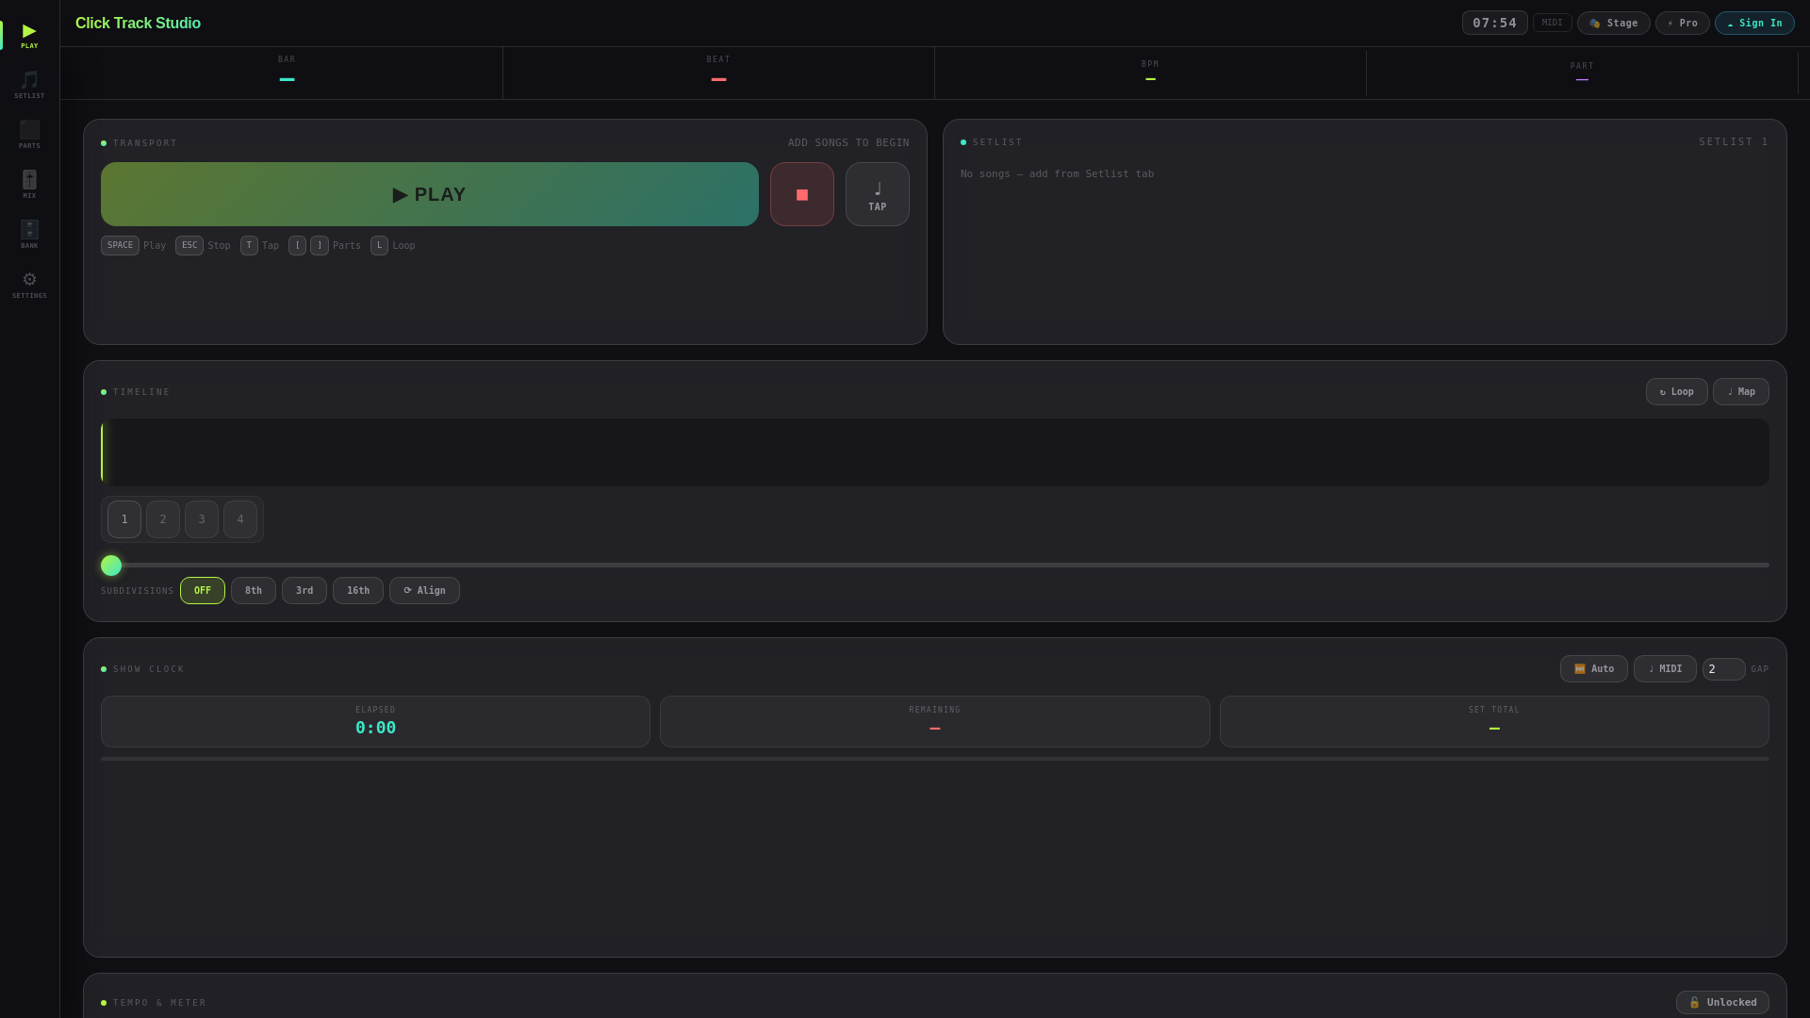Image resolution: width=1810 pixels, height=1018 pixels.
Task: Click the Click Track Studio title
Action: click(x=138, y=24)
